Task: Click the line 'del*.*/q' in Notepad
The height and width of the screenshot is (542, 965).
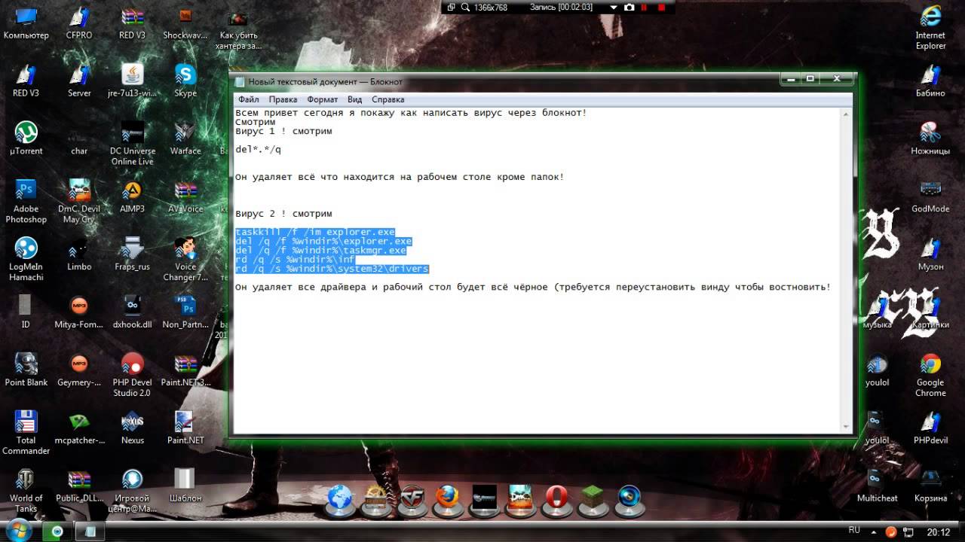Action: point(258,150)
